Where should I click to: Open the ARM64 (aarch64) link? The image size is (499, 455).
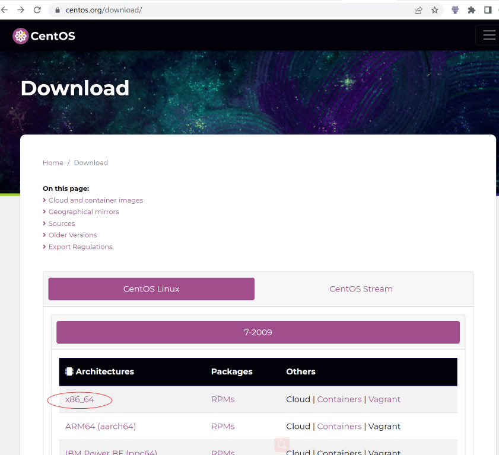pos(100,427)
